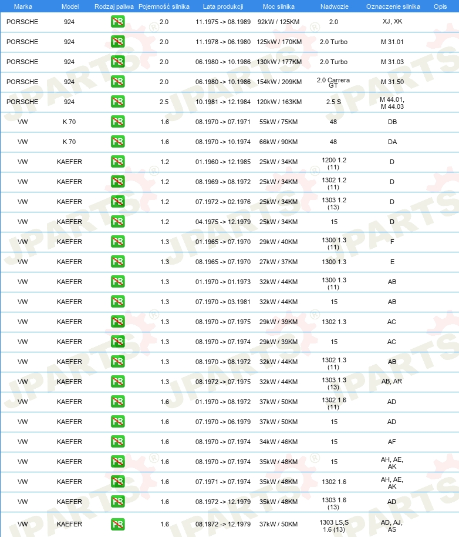Click the fuel icon in the 07.1970 -> 03.1981 row
Viewport: 459px width, 537px height.
coord(117,302)
